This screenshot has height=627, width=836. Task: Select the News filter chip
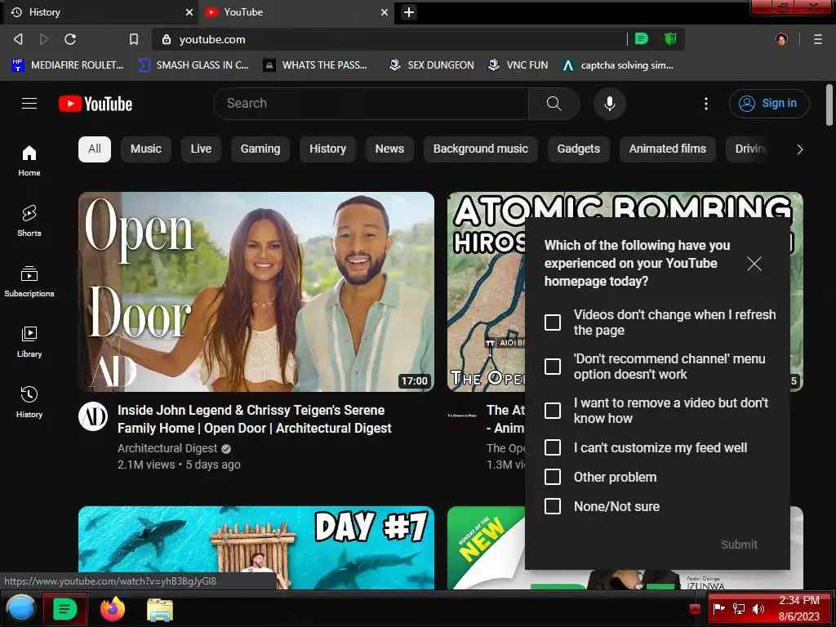coord(389,149)
